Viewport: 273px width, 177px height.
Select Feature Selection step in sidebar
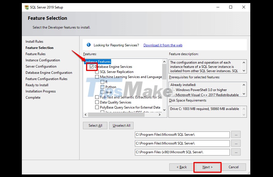39,48
